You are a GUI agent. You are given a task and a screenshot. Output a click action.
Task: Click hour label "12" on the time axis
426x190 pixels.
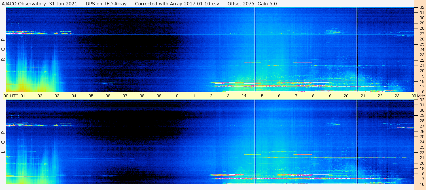(x=210, y=96)
